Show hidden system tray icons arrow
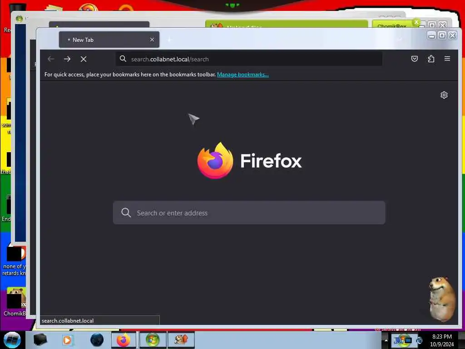This screenshot has width=465, height=349. pyautogui.click(x=386, y=340)
